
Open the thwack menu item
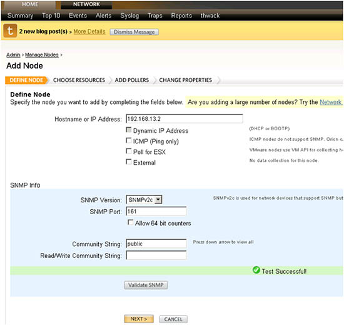click(x=210, y=16)
